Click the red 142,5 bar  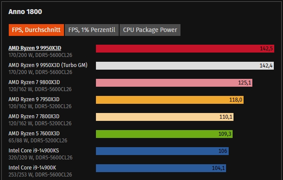(185, 49)
